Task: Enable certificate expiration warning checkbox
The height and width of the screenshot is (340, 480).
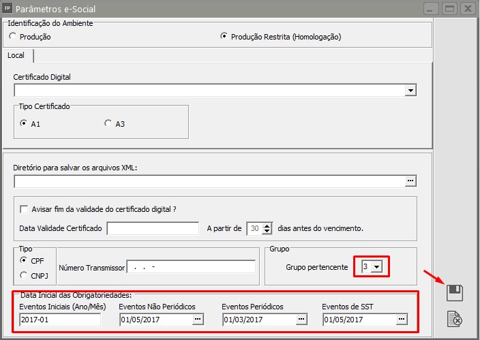Action: pos(25,209)
